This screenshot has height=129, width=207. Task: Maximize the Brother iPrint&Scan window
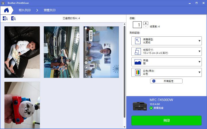click(x=197, y=3)
